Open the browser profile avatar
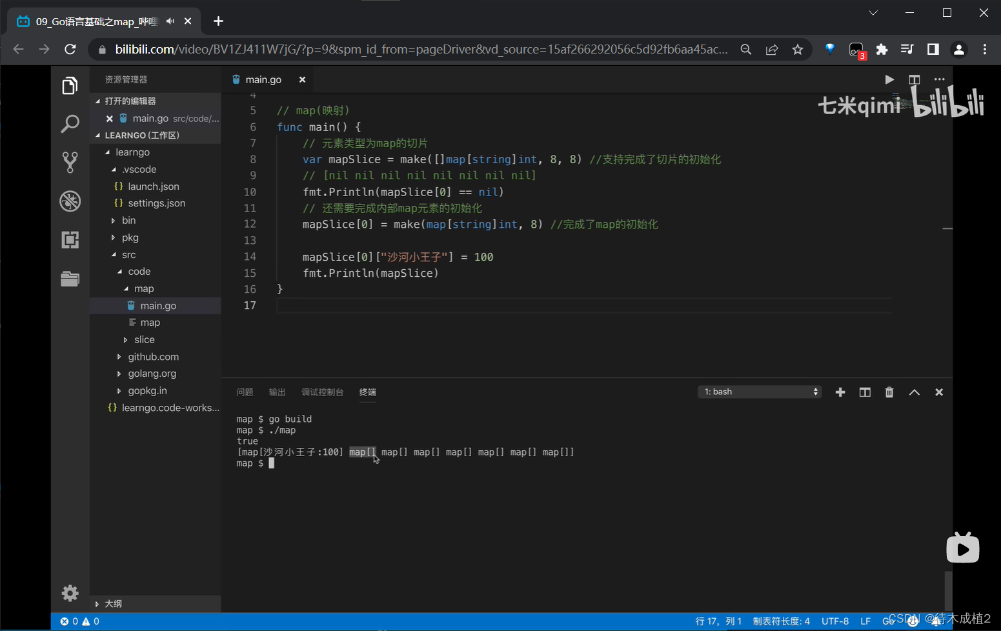Viewport: 1001px width, 631px height. point(959,50)
